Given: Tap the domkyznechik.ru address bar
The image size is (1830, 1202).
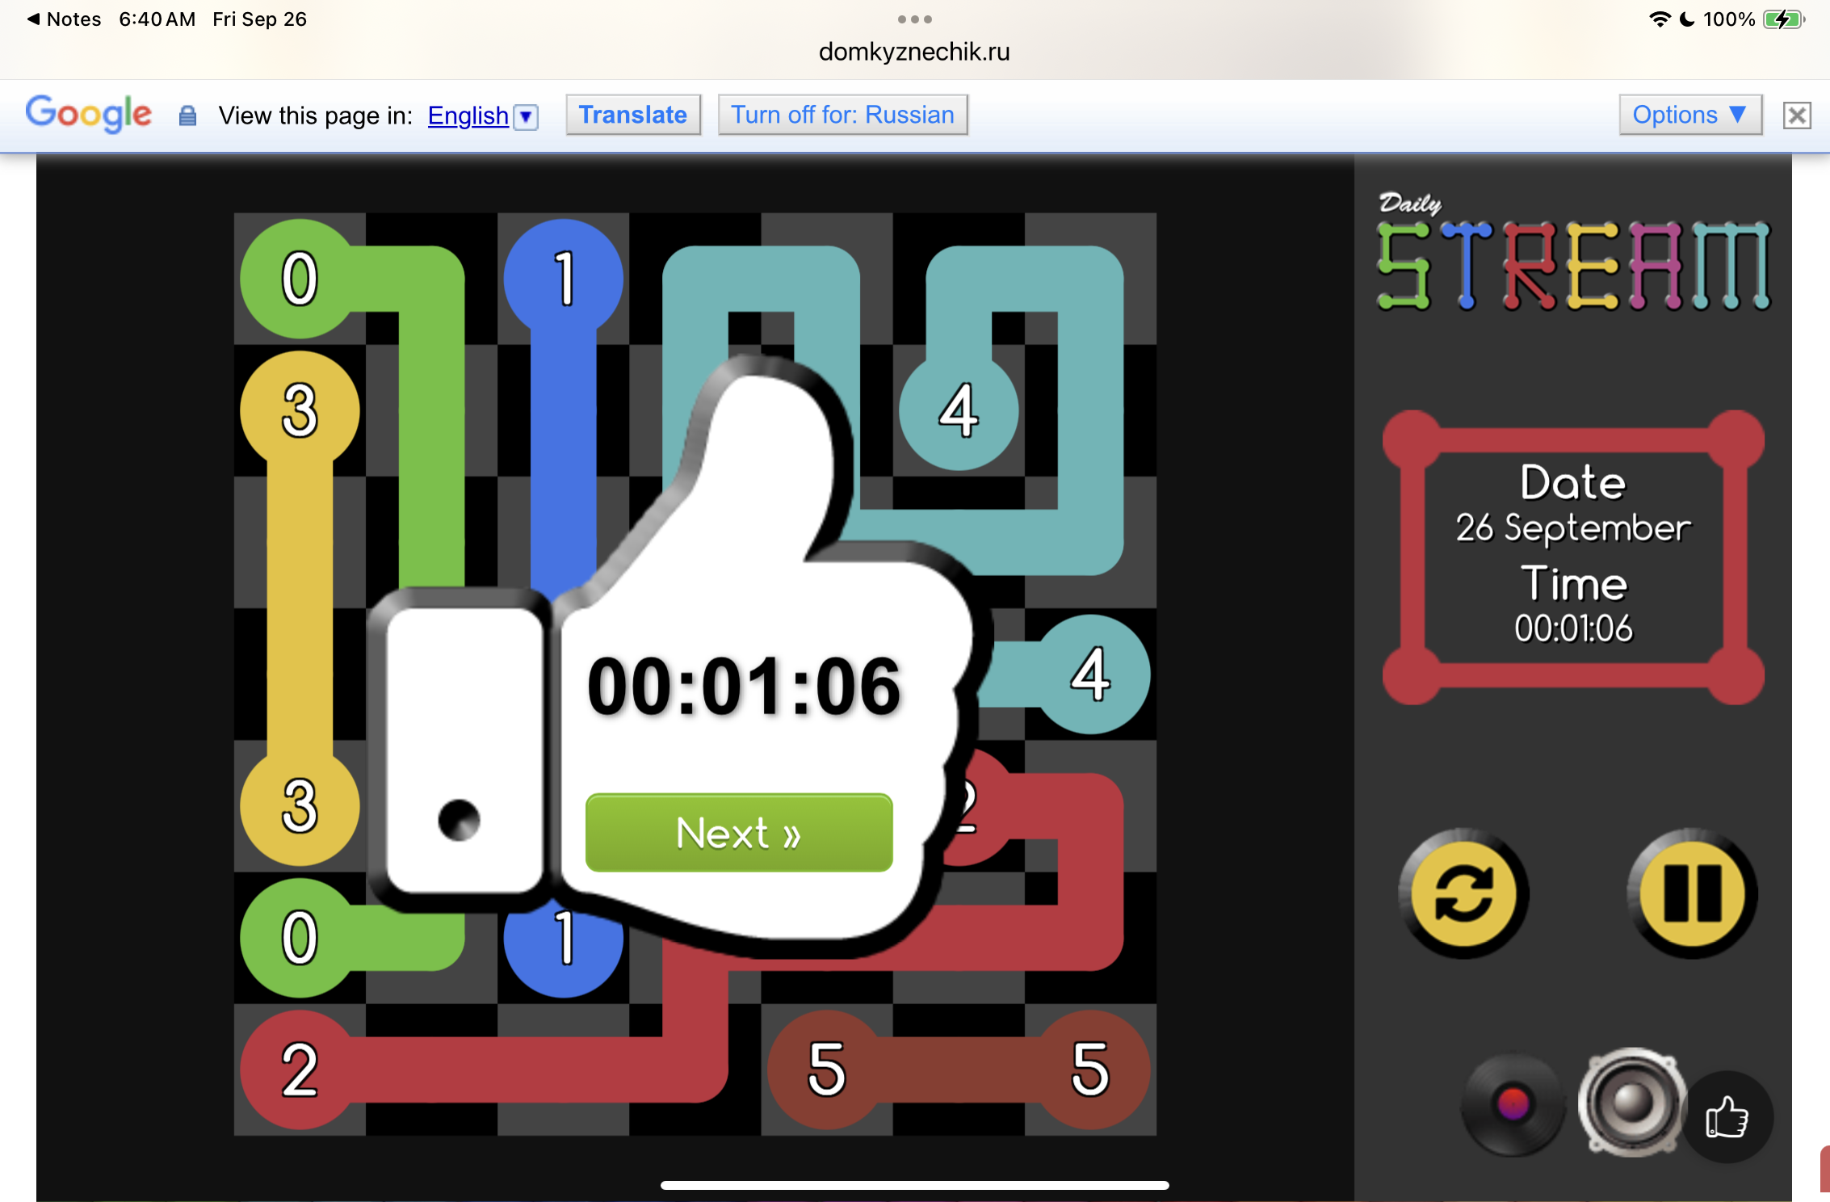Looking at the screenshot, I should pos(914,52).
